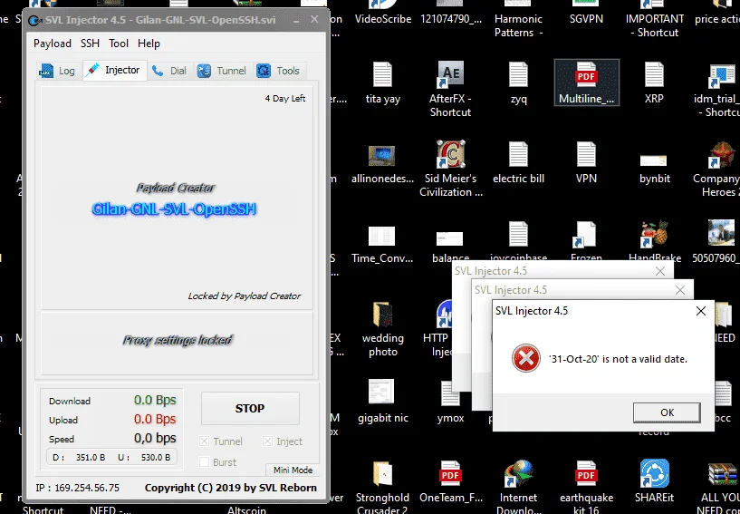Viewport: 740px width, 514px height.
Task: Click the red error icon in dialog
Action: [526, 358]
